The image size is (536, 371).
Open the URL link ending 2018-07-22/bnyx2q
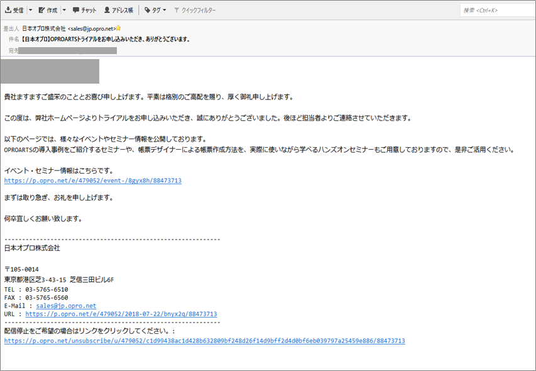tap(121, 314)
